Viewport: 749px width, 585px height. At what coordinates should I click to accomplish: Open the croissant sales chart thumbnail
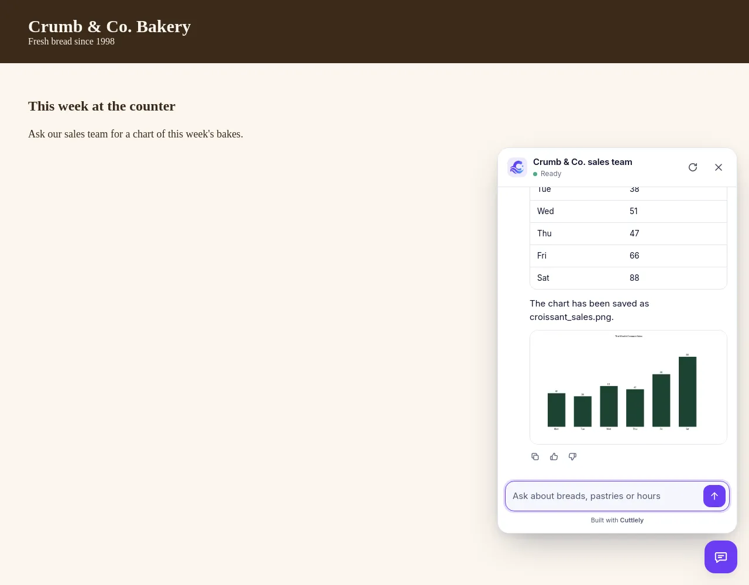pyautogui.click(x=628, y=387)
